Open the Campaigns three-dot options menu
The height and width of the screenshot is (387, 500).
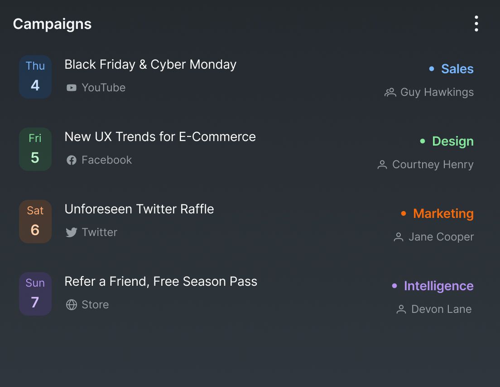[x=476, y=24]
